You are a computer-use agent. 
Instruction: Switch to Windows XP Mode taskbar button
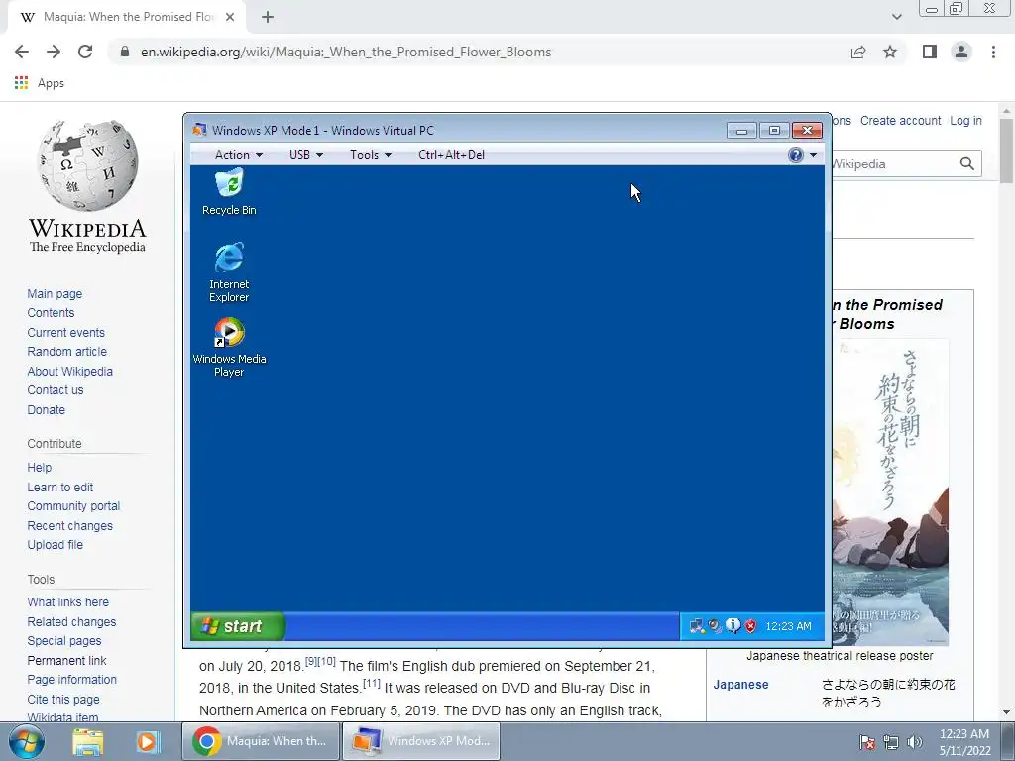421,741
